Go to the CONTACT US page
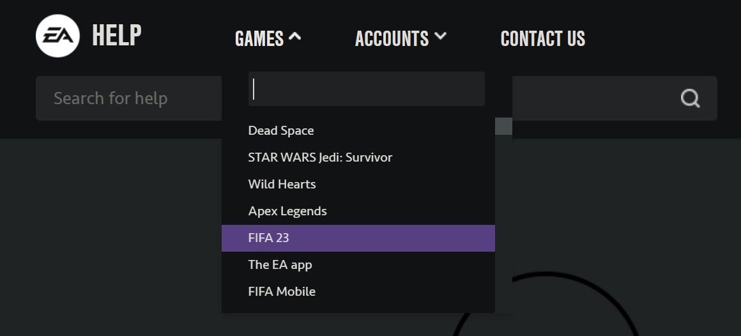 (x=542, y=39)
